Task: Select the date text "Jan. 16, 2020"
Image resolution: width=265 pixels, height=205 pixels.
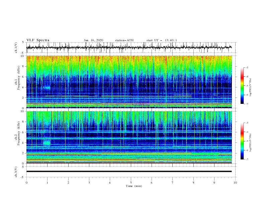Action: pyautogui.click(x=93, y=40)
